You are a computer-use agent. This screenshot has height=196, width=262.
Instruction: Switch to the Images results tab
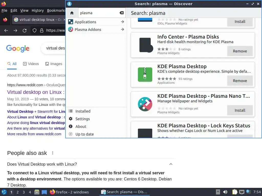pyautogui.click(x=54, y=64)
